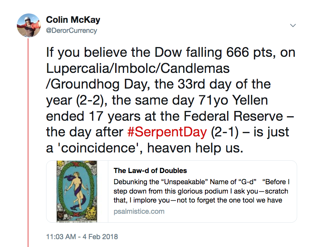This screenshot has height=247, width=314.
Task: Open "The Law-d of Doubles" card title
Action: click(x=150, y=171)
